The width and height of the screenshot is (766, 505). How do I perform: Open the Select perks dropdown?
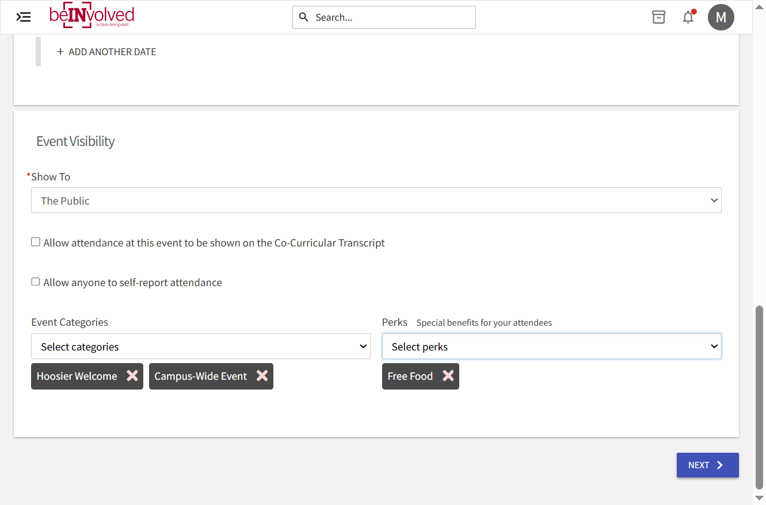pos(551,346)
